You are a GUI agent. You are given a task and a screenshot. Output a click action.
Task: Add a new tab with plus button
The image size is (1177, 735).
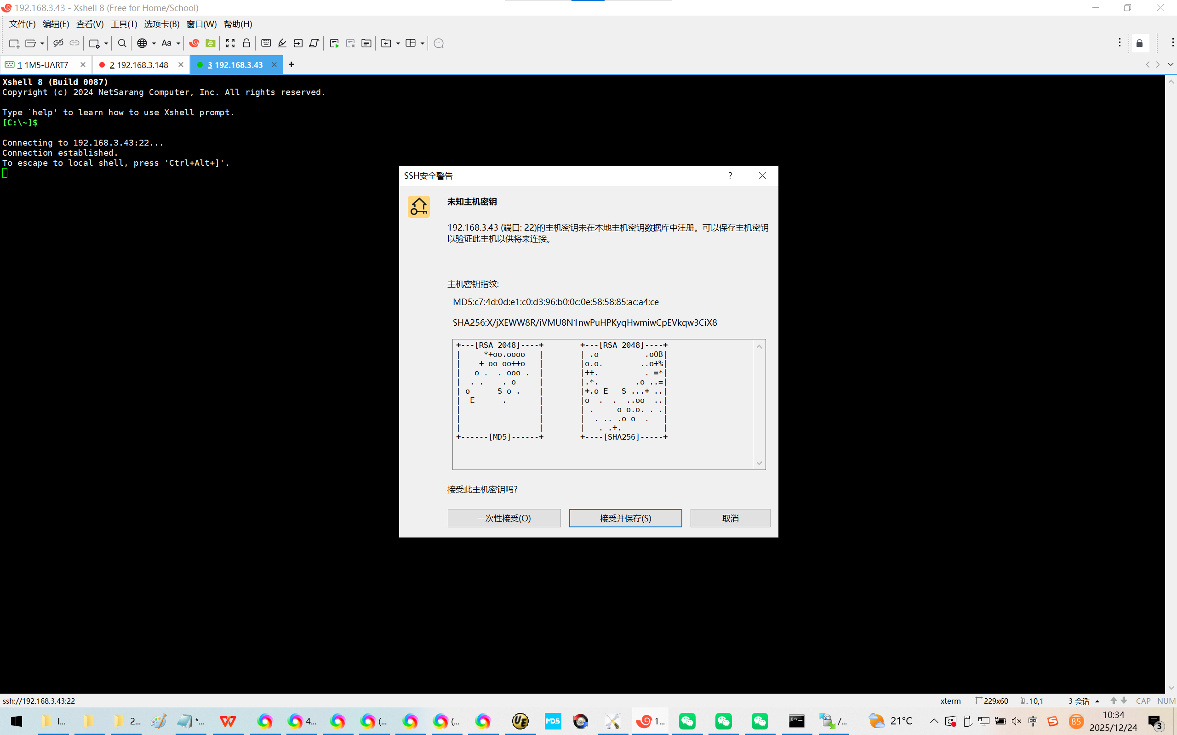pyautogui.click(x=291, y=65)
